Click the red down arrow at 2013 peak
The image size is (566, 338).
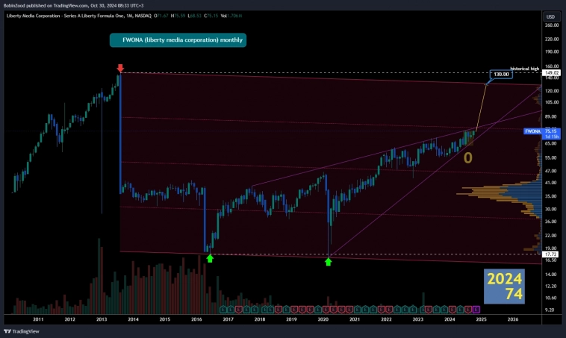[x=120, y=68]
